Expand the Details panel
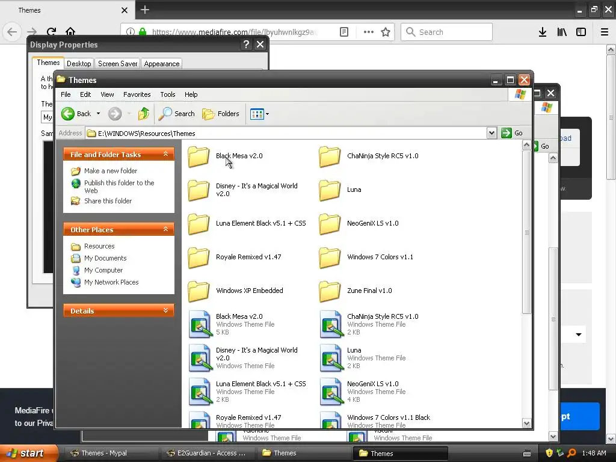Viewport: 616px width, 462px height. click(166, 310)
